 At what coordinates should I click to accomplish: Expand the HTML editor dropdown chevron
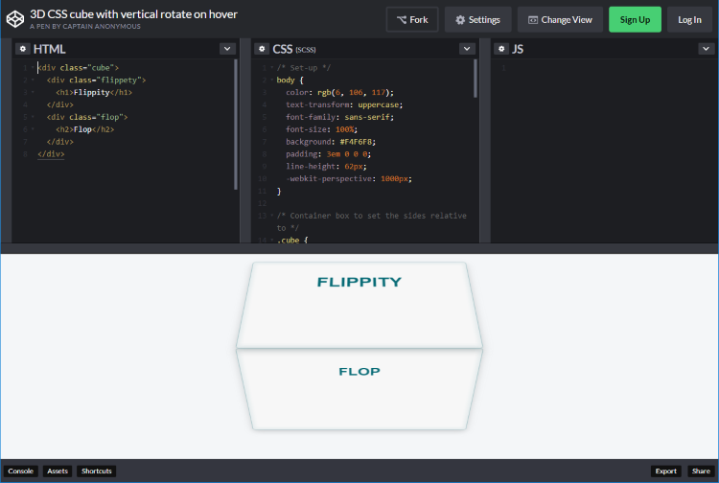[x=226, y=49]
